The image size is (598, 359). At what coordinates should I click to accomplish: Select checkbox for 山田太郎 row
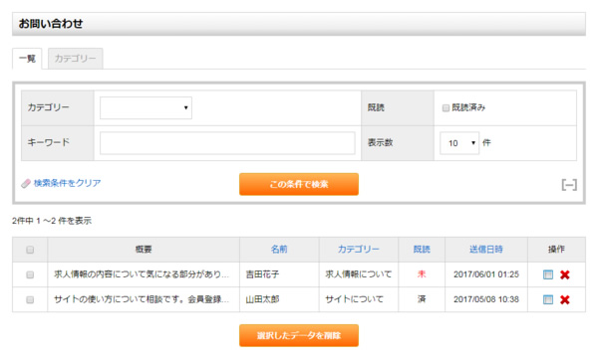[x=30, y=299]
